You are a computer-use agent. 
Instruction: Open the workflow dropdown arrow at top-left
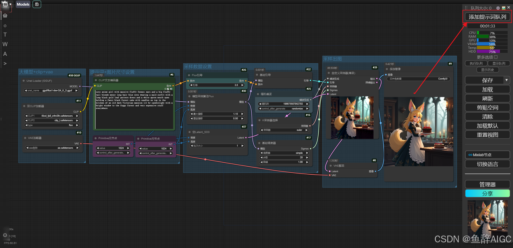click(10, 4)
